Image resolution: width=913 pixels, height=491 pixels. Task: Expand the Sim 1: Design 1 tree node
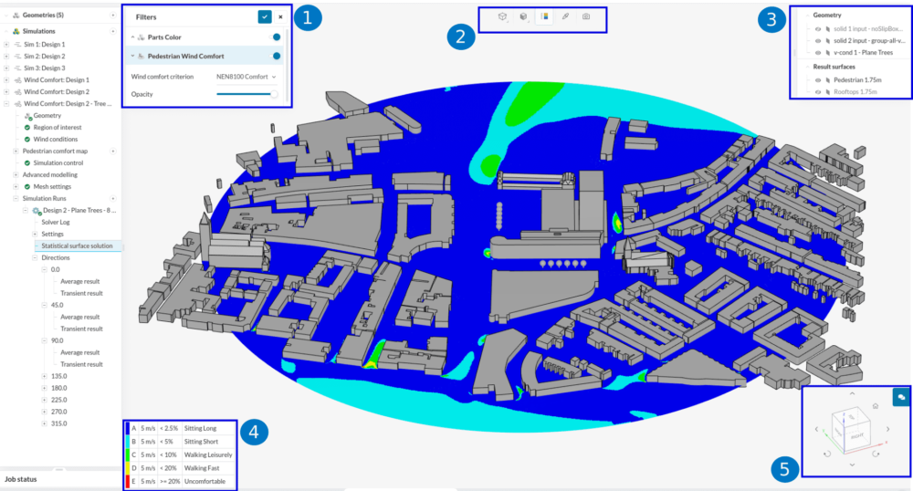coord(7,44)
